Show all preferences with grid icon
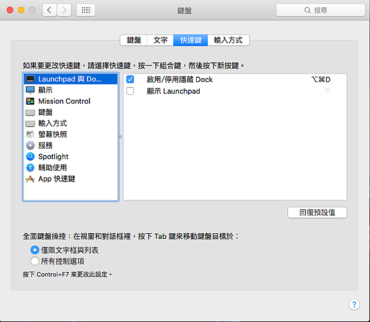370x322 pixels. coord(86,10)
